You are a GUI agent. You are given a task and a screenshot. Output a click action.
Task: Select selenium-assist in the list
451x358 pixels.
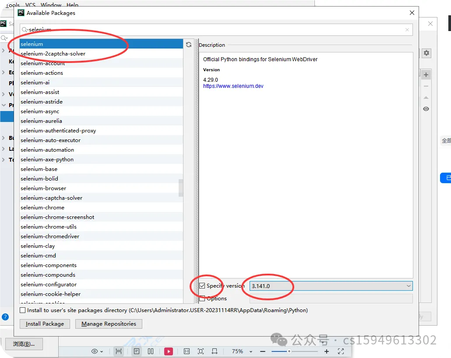101,92
